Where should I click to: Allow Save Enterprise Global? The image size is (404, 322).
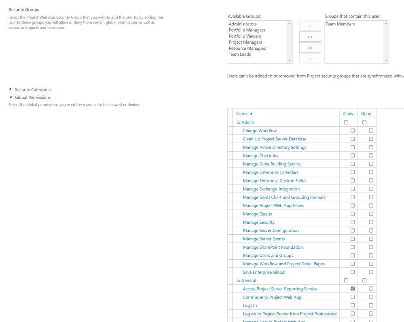[353, 272]
